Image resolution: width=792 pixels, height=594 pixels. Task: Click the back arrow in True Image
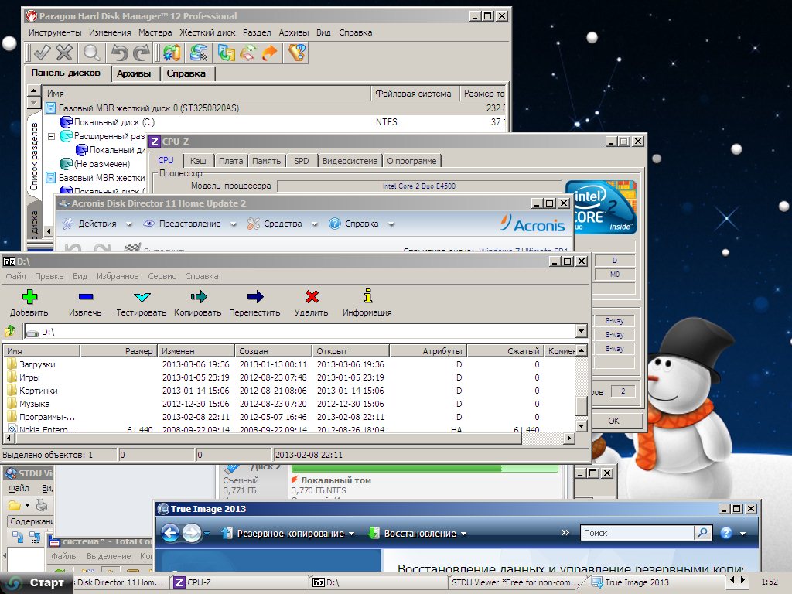click(170, 533)
